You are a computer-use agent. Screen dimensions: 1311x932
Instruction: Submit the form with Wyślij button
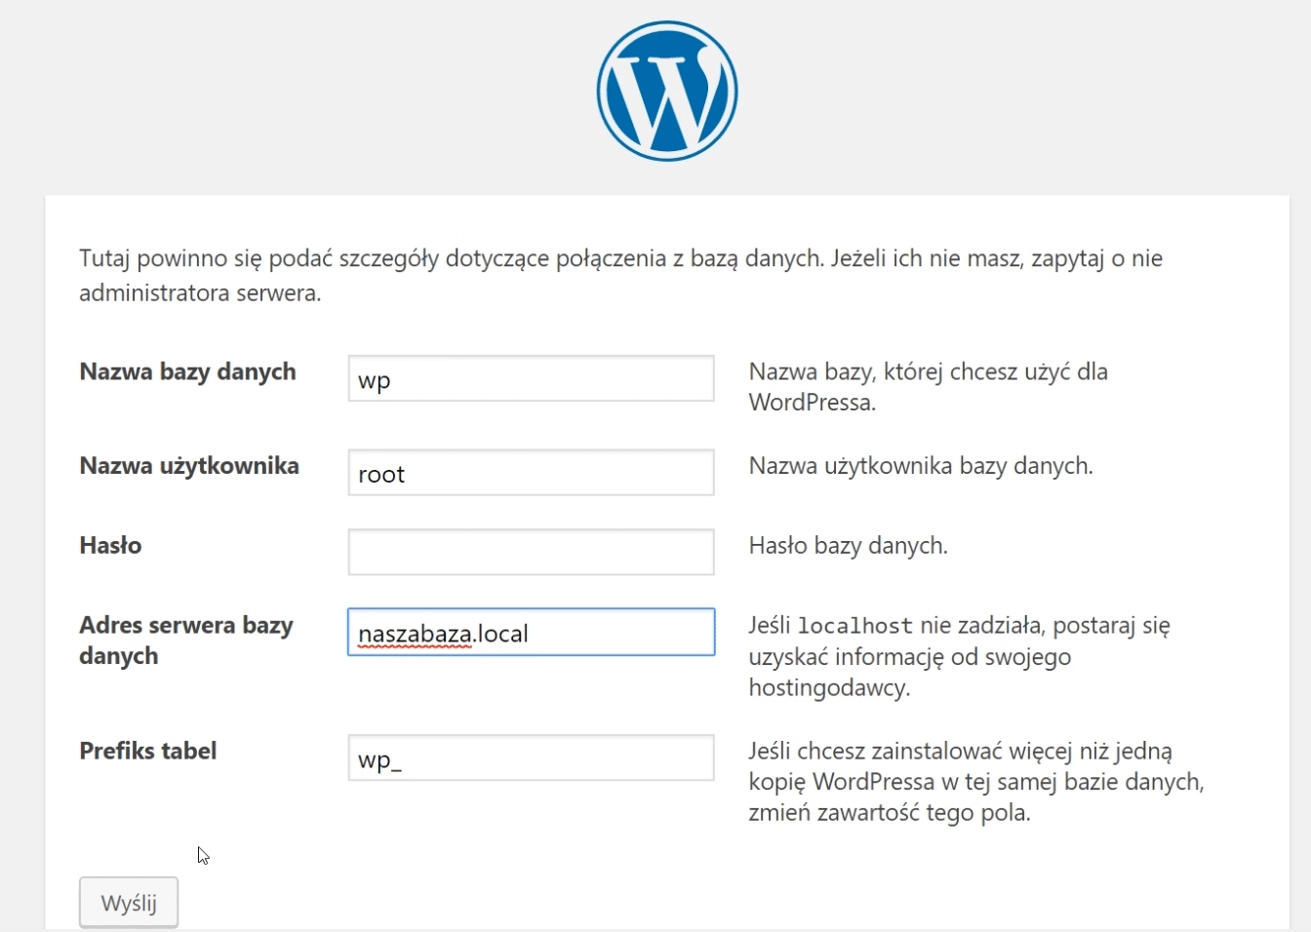tap(129, 903)
